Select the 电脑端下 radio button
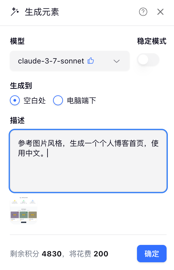 coord(58,100)
